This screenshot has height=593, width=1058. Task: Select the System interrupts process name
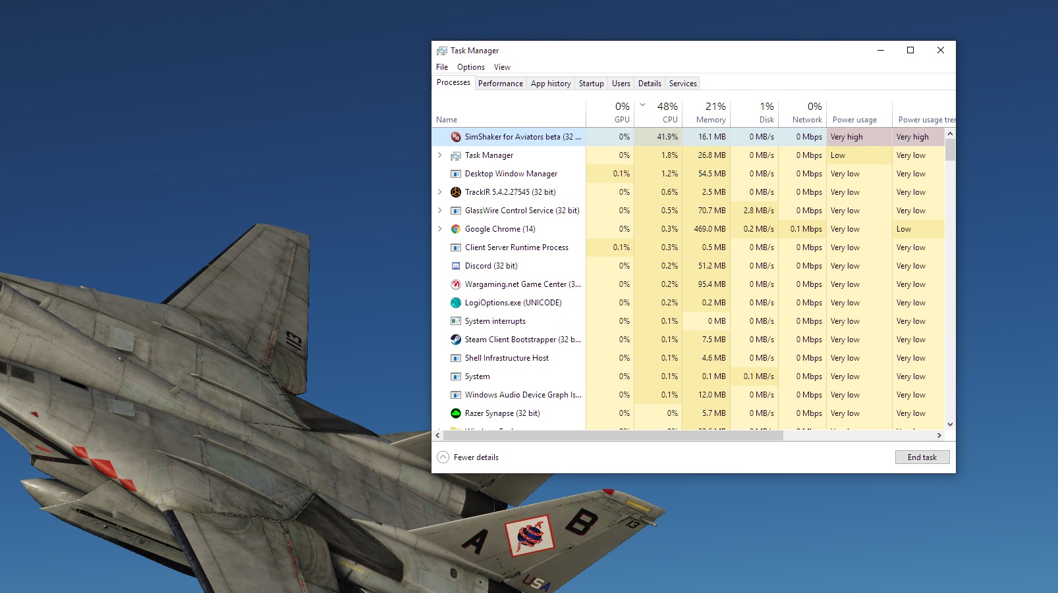click(x=495, y=321)
